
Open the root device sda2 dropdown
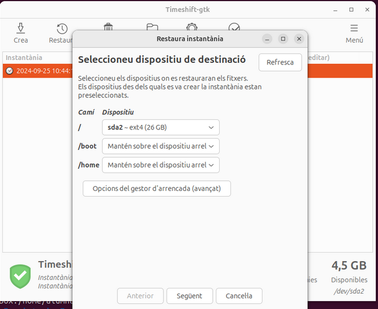[x=161, y=127]
